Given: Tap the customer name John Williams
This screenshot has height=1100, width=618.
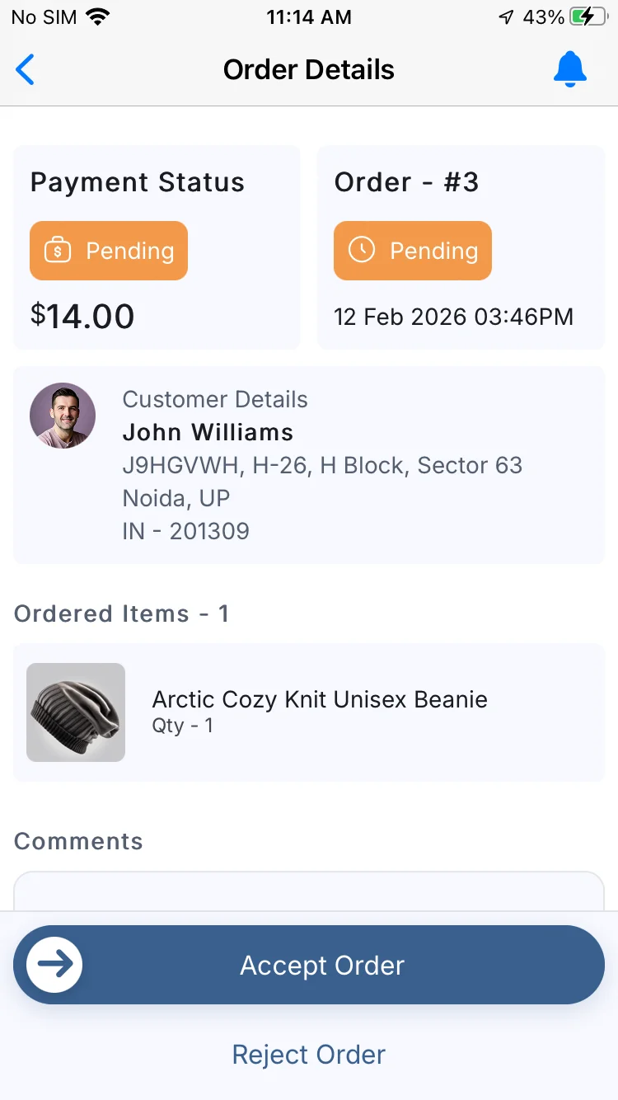Looking at the screenshot, I should tap(208, 432).
